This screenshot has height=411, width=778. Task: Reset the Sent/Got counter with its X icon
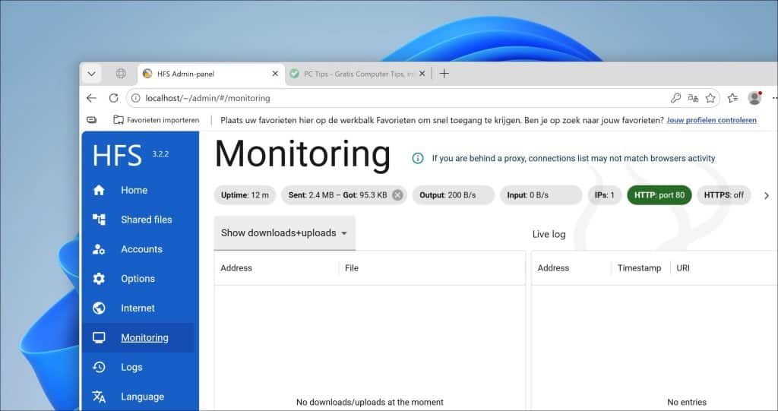397,195
